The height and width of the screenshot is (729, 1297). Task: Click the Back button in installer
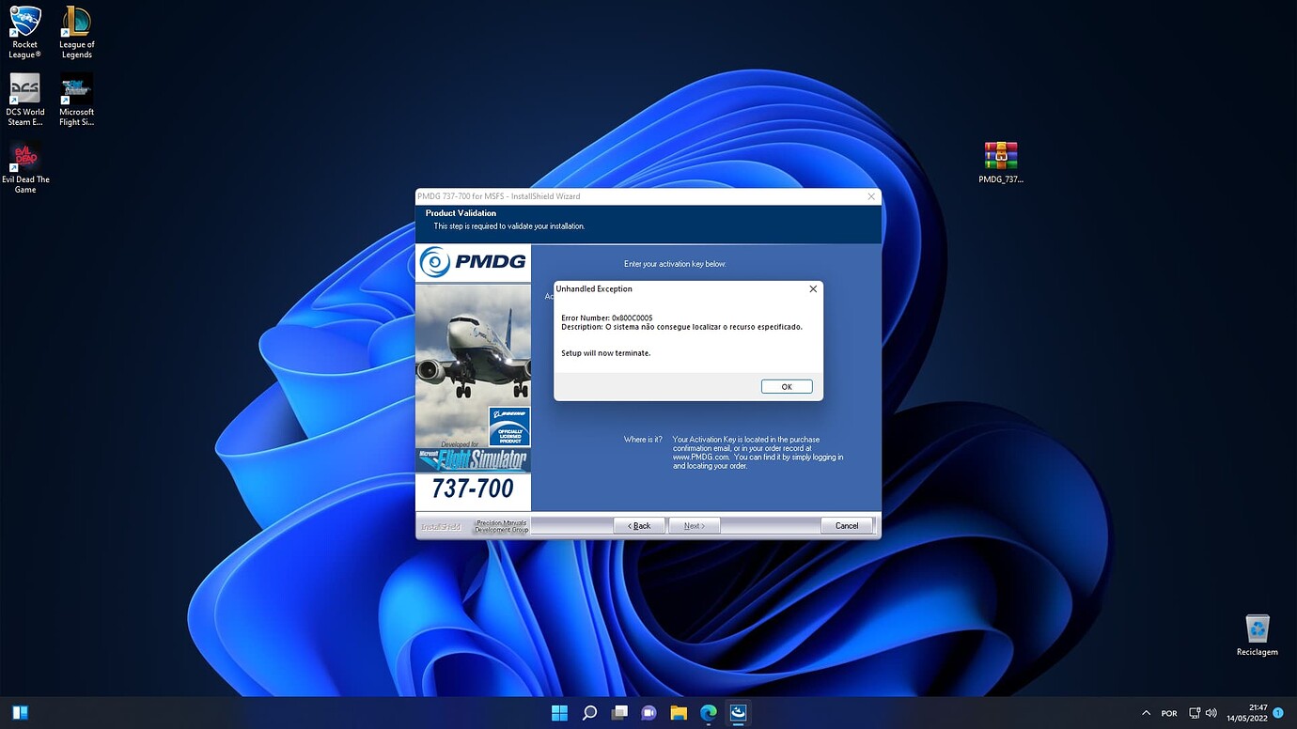[639, 526]
